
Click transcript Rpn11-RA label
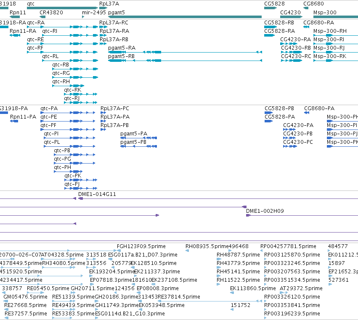coord(23,31)
